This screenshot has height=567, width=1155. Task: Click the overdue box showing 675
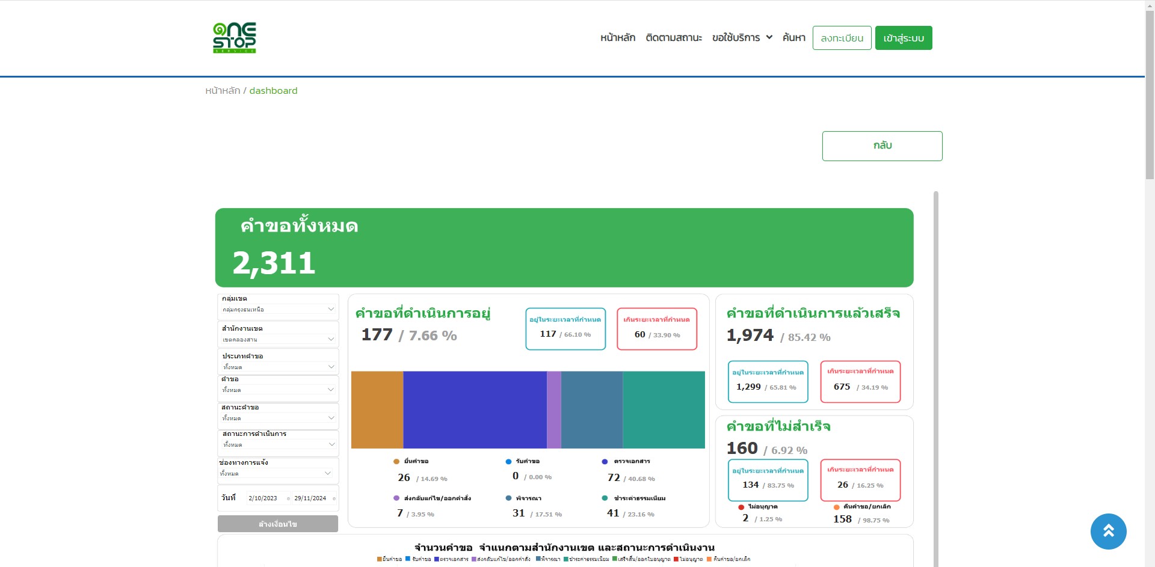click(860, 382)
